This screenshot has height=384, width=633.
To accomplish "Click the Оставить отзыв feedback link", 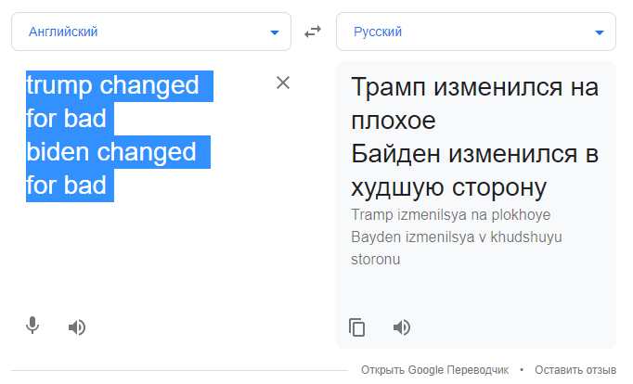I will coord(575,370).
